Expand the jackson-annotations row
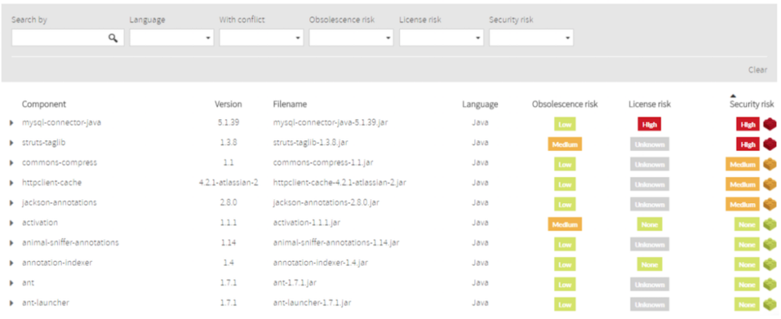 [11, 203]
